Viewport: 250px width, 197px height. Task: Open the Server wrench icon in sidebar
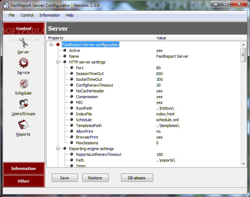23,43
